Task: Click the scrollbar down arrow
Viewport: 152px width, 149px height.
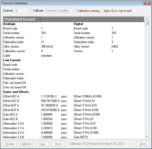Action: (x=147, y=137)
